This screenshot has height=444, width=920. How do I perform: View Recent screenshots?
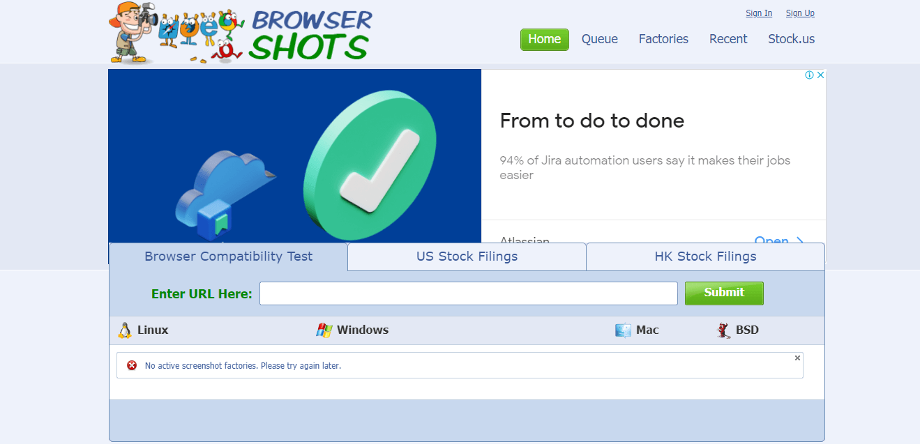728,39
